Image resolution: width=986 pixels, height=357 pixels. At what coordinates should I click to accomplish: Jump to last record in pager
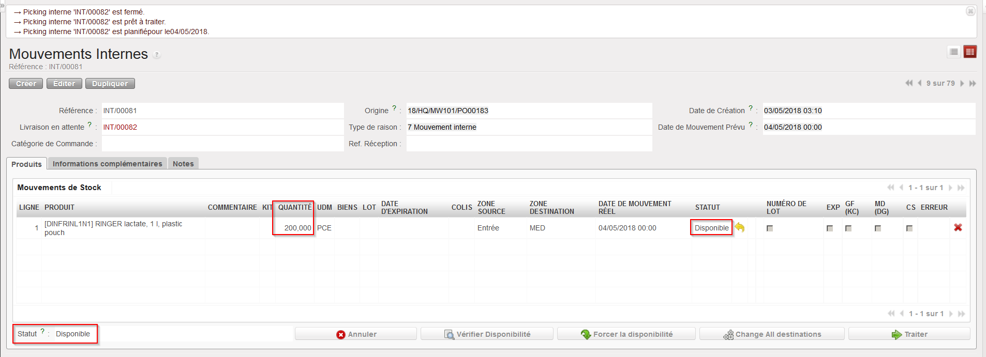(973, 83)
